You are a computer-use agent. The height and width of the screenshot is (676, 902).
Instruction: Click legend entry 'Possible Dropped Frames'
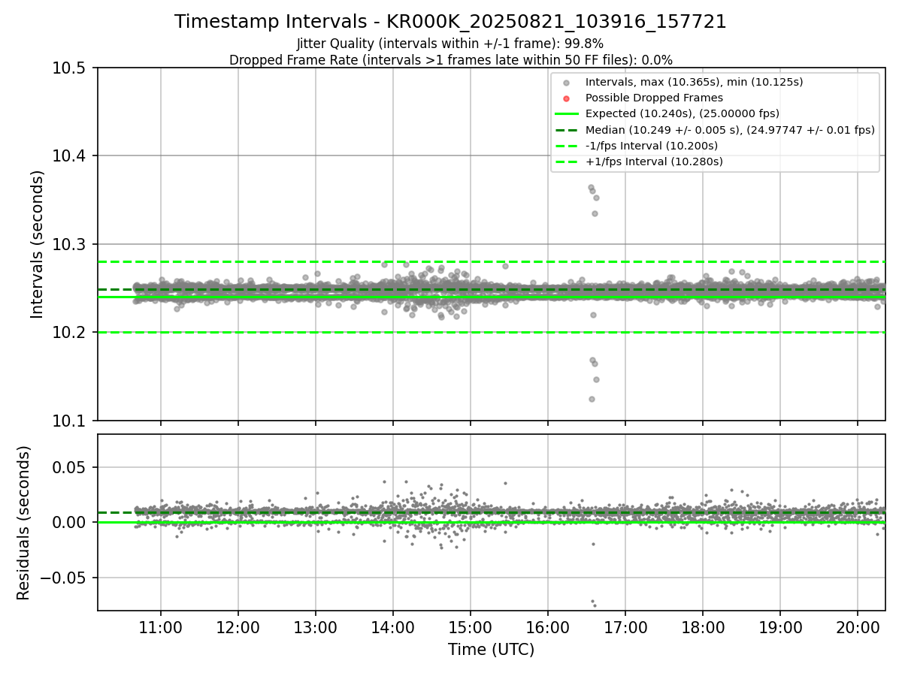654,98
